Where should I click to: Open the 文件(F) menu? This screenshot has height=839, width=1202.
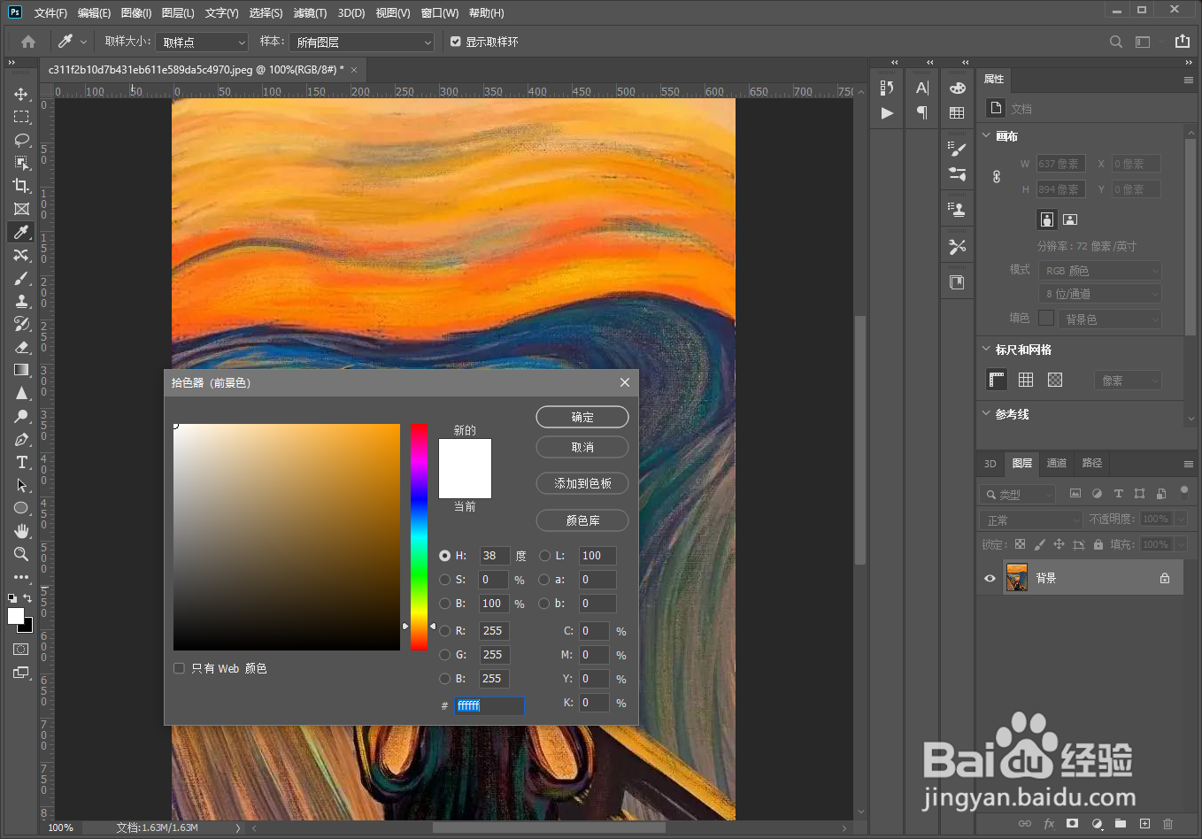[50, 12]
